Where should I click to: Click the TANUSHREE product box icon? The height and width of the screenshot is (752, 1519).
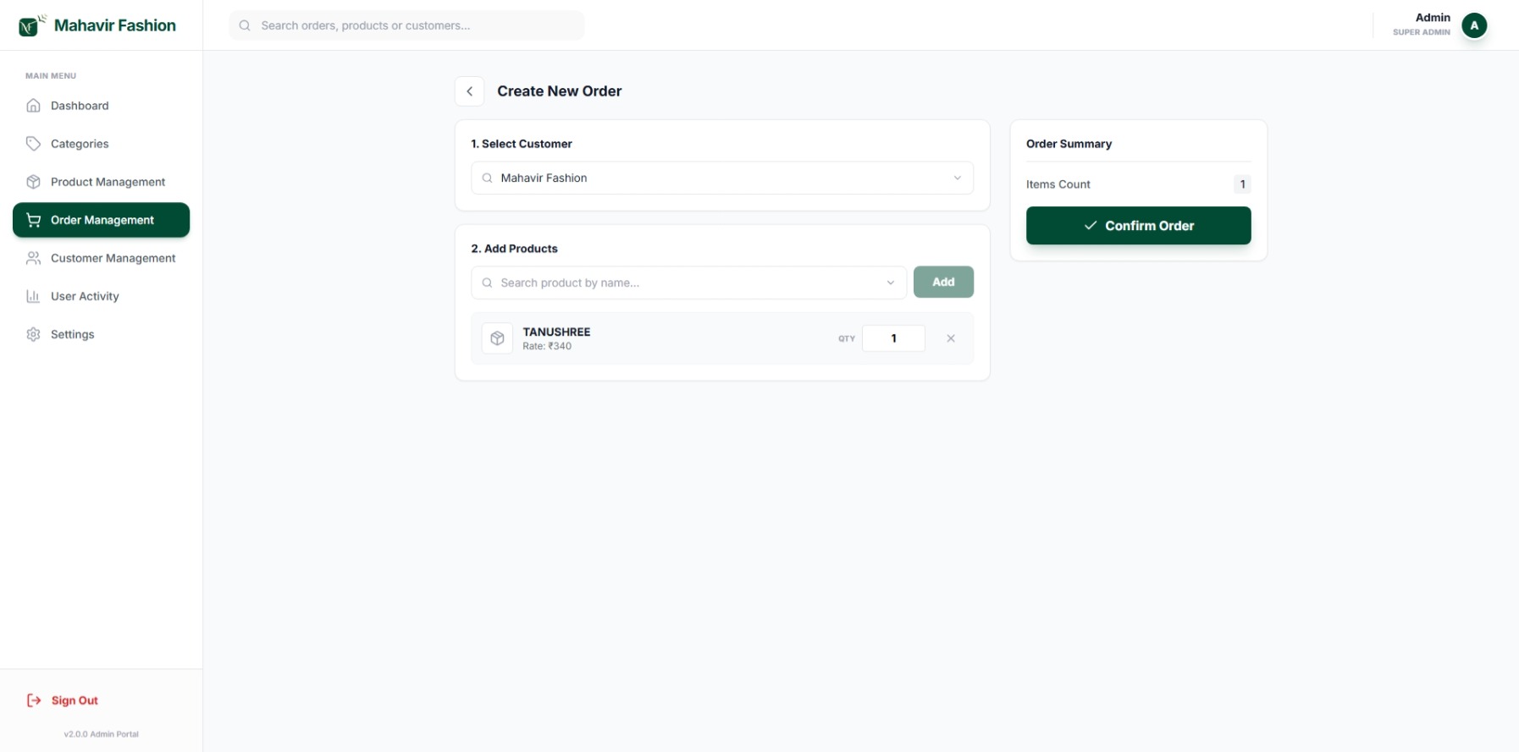tap(497, 338)
